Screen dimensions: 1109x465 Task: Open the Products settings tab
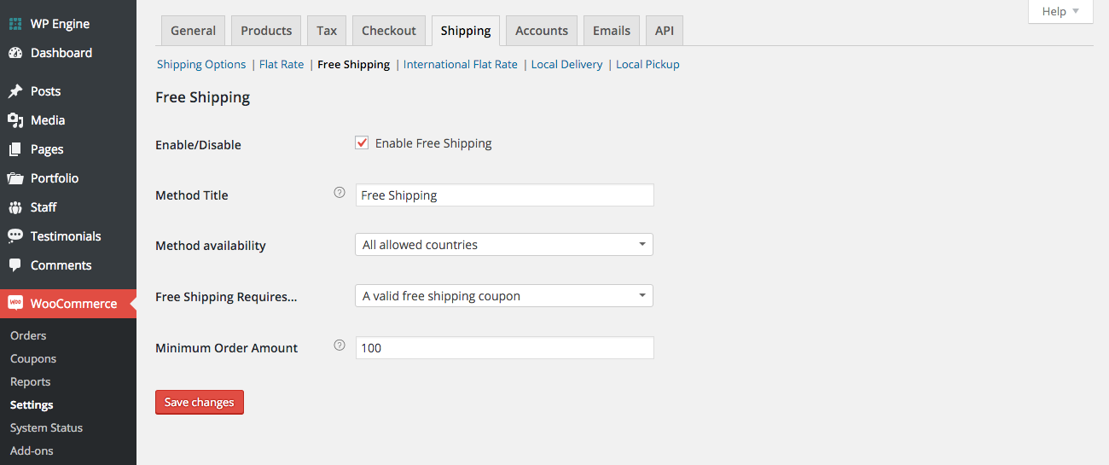coord(266,31)
